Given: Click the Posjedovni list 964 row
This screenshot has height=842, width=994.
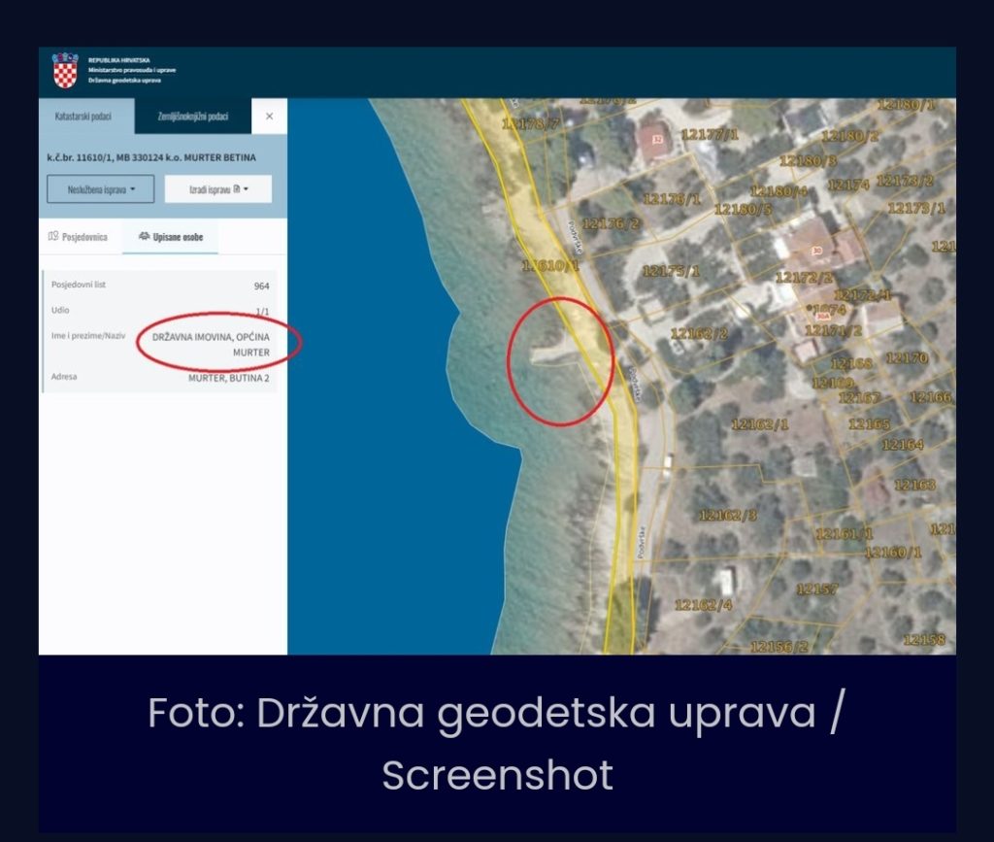Looking at the screenshot, I should click(x=160, y=286).
